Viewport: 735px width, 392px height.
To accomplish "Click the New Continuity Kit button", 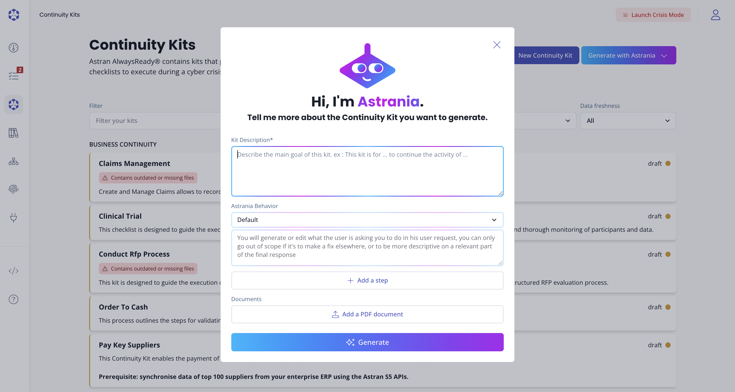I will [x=545, y=55].
